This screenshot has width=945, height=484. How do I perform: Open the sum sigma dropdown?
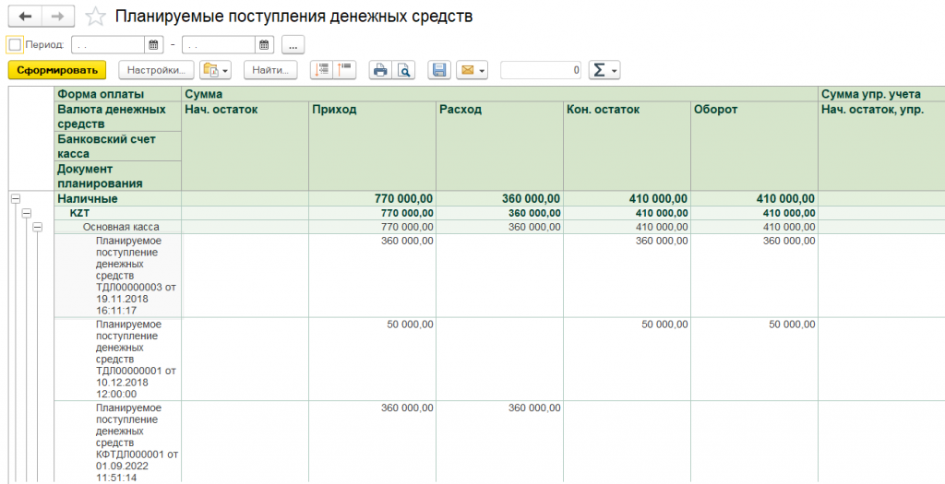(604, 70)
